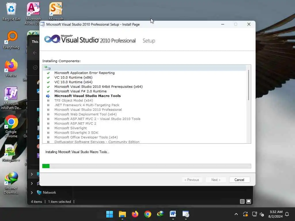Viewport: 295px width, 221px height.
Task: Select TFS Object Model (x64) row
Action: (73, 100)
